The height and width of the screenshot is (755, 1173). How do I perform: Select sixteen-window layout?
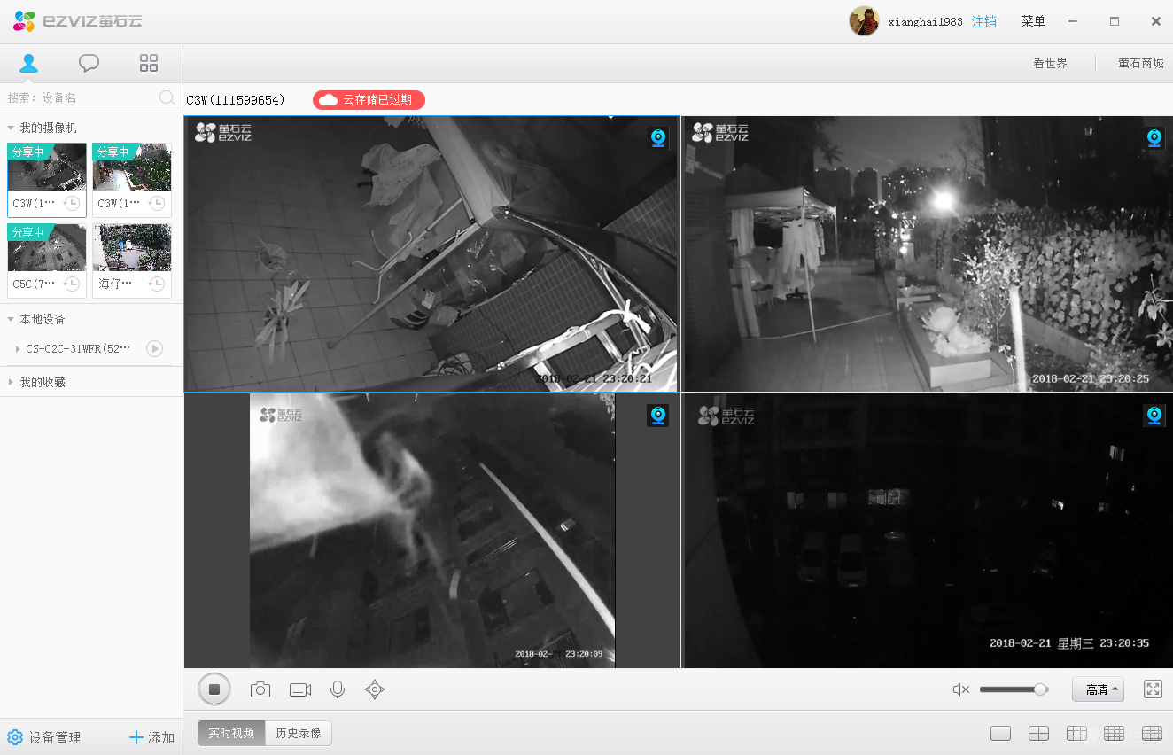1115,734
